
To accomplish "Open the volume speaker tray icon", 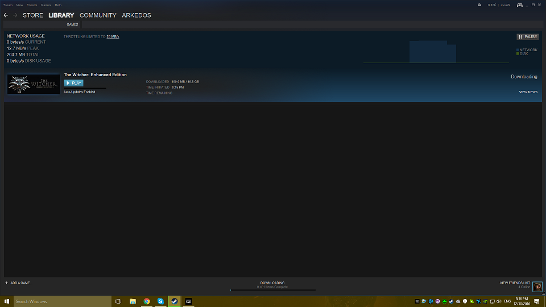I will click(x=499, y=301).
